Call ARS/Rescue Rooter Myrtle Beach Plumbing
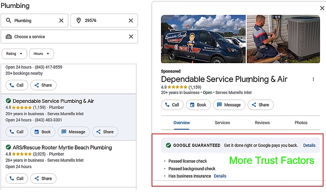This screenshot has width=326, height=192. click(x=17, y=179)
